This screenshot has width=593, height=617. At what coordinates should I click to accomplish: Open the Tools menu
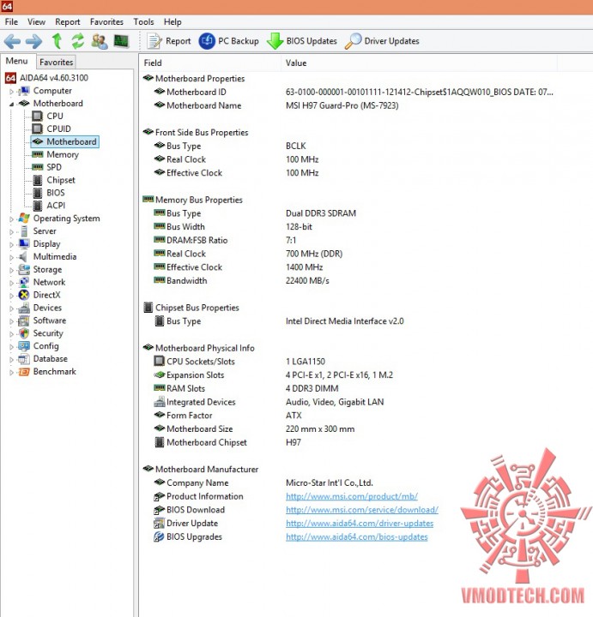pos(143,22)
